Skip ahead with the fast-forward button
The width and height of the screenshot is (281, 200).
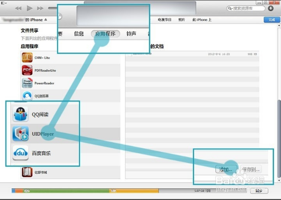[40, 8]
